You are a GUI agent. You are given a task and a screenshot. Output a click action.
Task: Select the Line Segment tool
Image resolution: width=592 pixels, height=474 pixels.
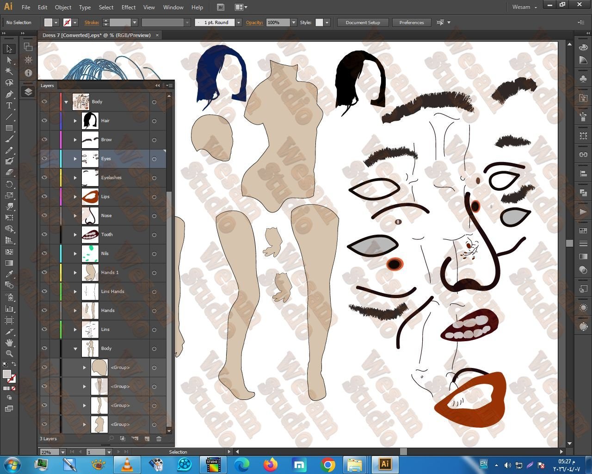point(9,117)
